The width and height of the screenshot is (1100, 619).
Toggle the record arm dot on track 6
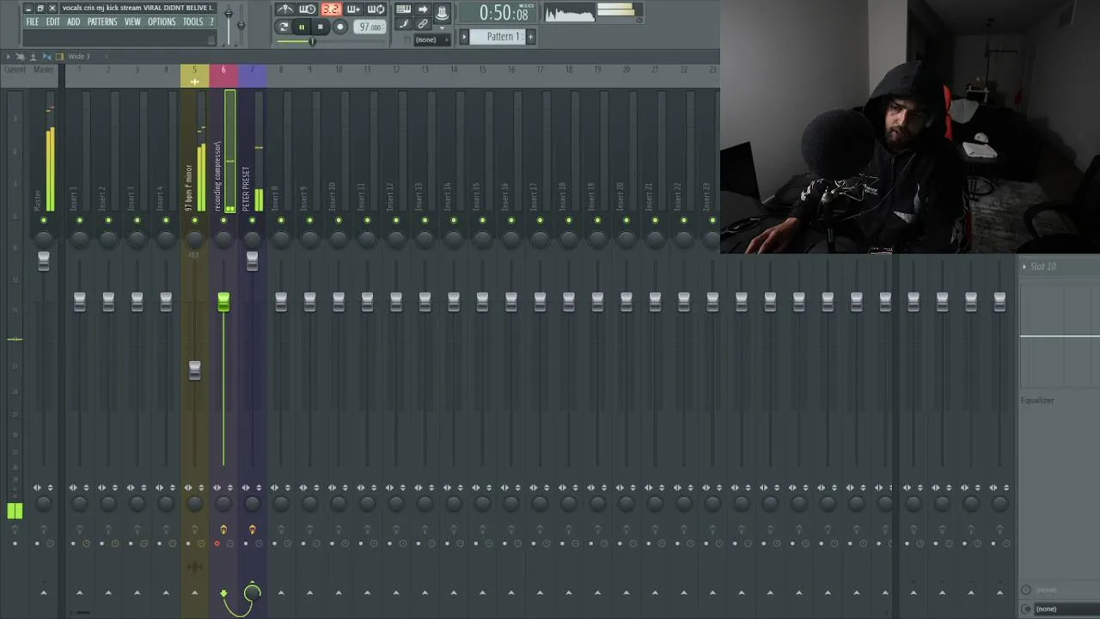217,543
